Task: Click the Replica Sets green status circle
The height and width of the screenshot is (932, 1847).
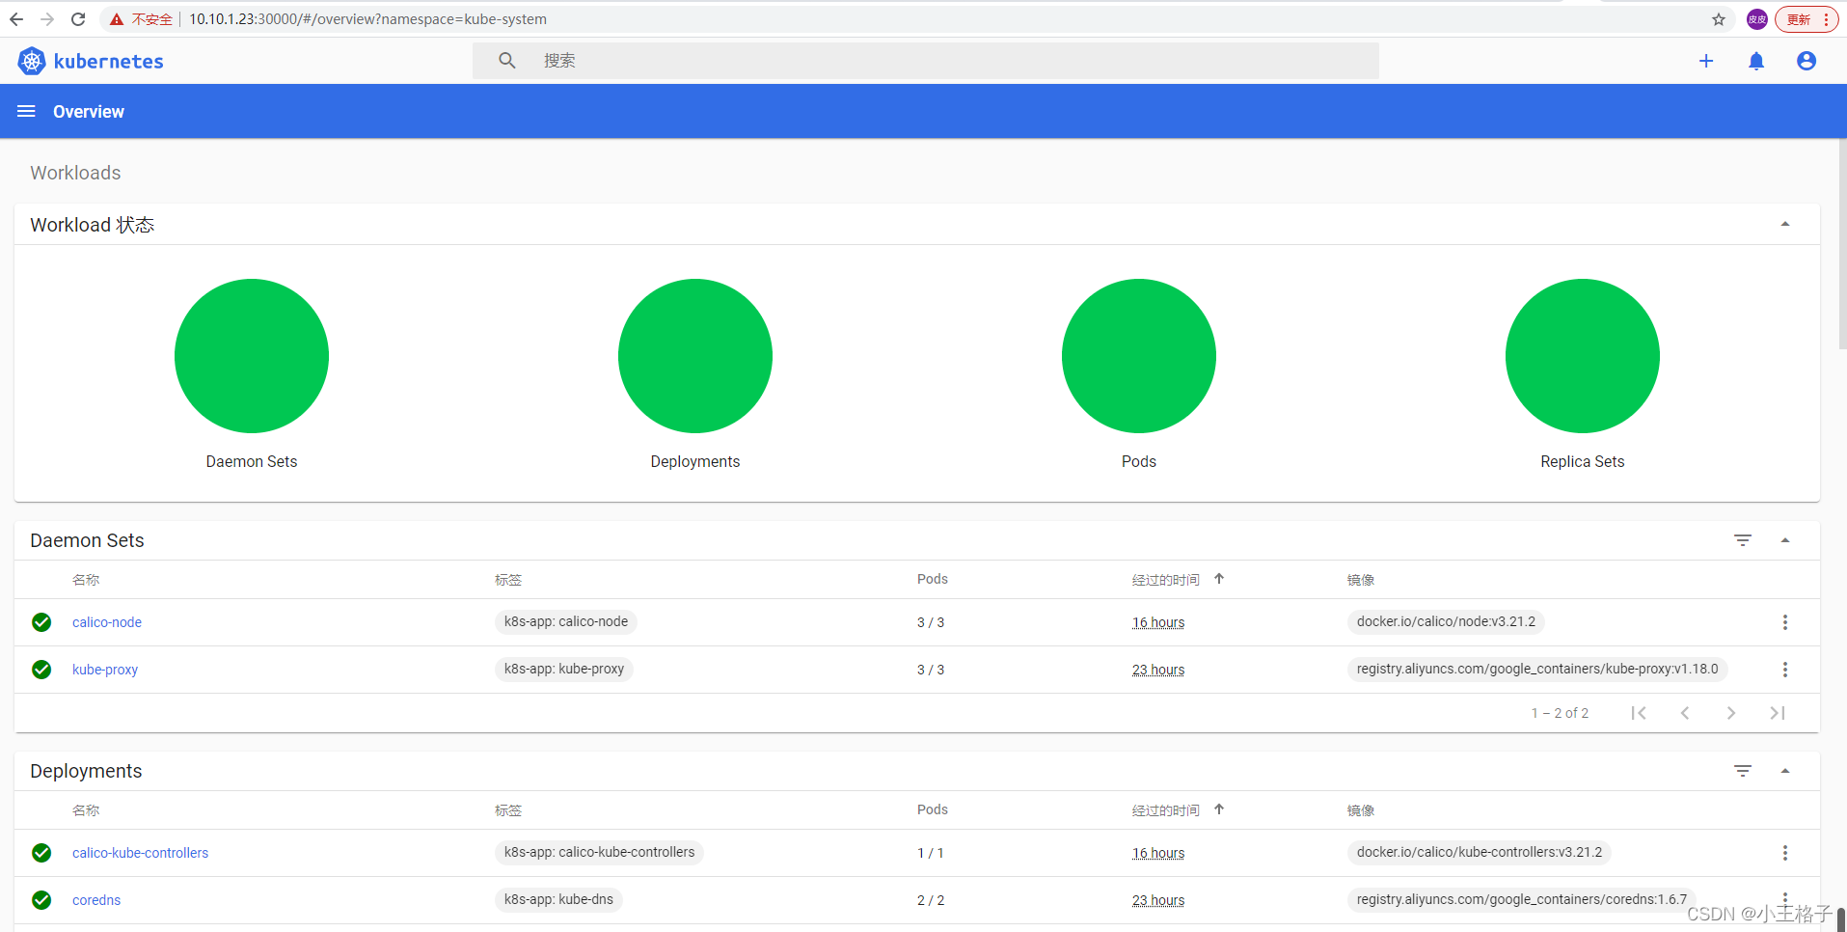Action: tap(1583, 356)
